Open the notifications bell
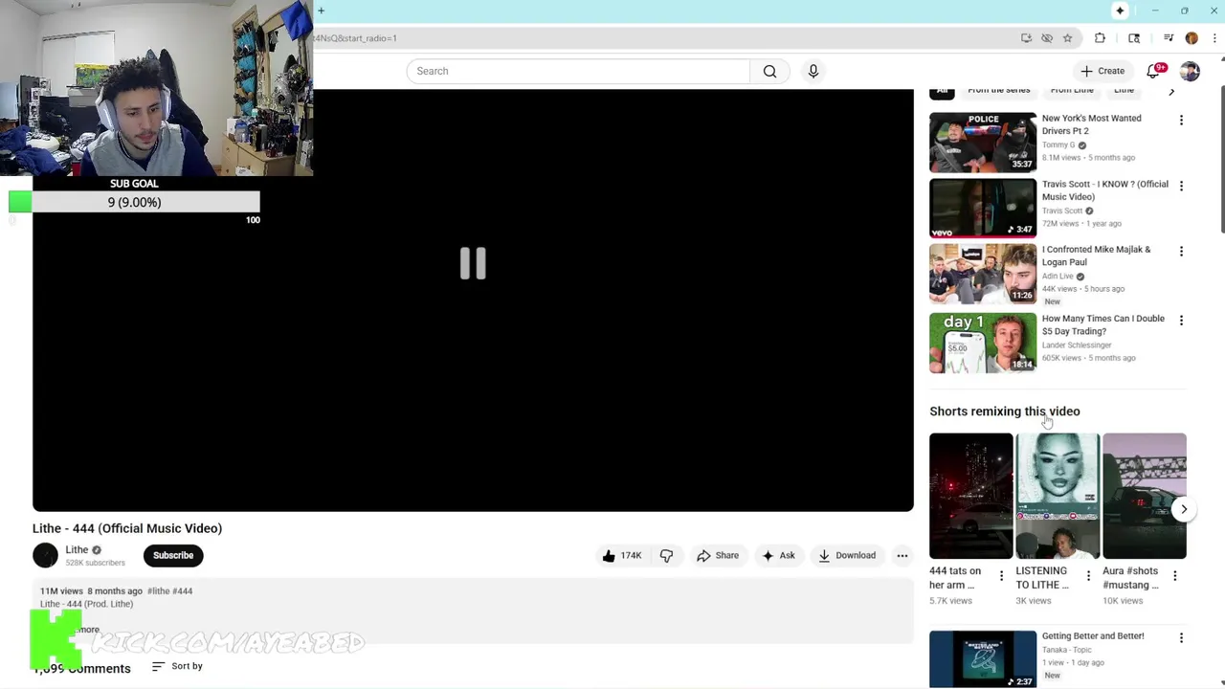 click(x=1155, y=71)
